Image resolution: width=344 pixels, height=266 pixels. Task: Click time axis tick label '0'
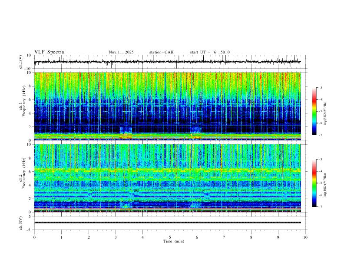(34, 237)
